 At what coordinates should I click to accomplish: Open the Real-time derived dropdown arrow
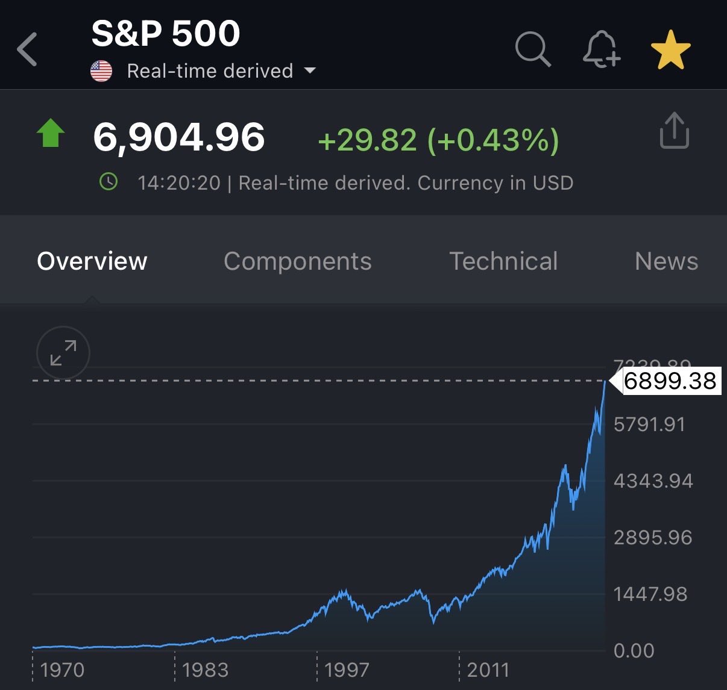310,70
